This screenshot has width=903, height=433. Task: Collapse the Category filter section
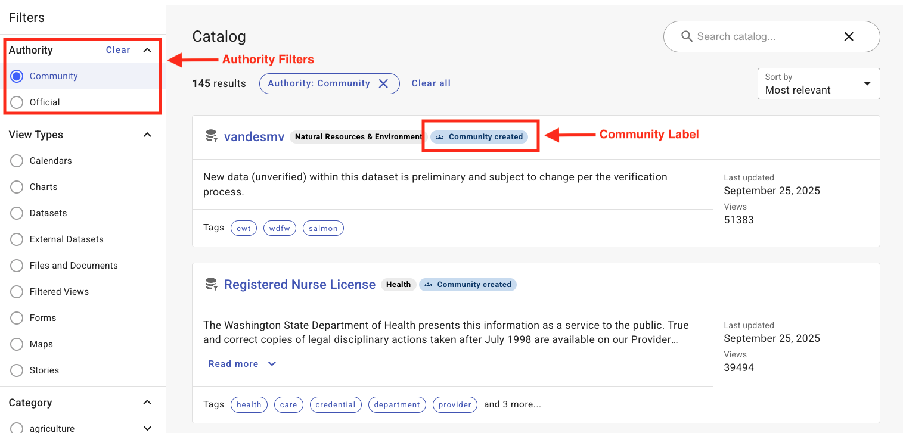tap(147, 403)
